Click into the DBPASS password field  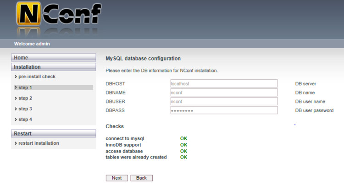tap(224, 110)
